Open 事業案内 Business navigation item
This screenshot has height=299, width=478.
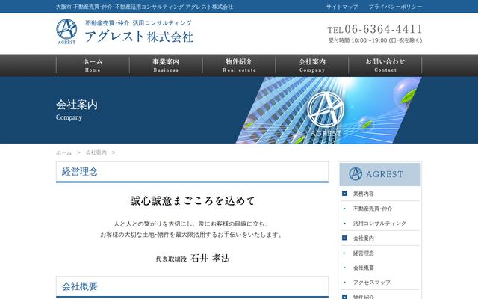pyautogui.click(x=166, y=65)
